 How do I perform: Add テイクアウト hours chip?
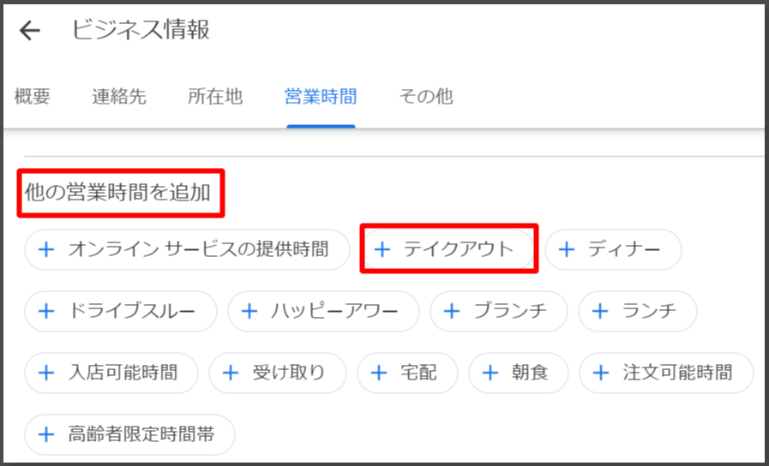click(x=448, y=249)
